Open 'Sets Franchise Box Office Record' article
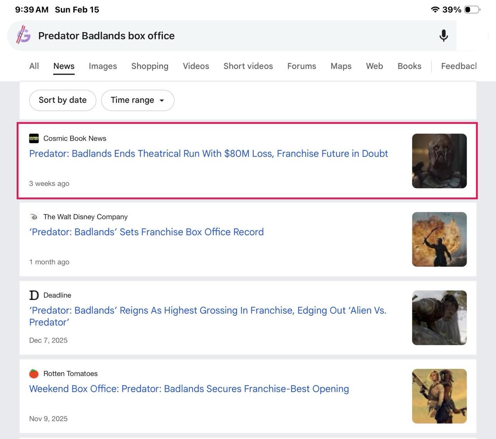This screenshot has height=439, width=496. (x=146, y=232)
